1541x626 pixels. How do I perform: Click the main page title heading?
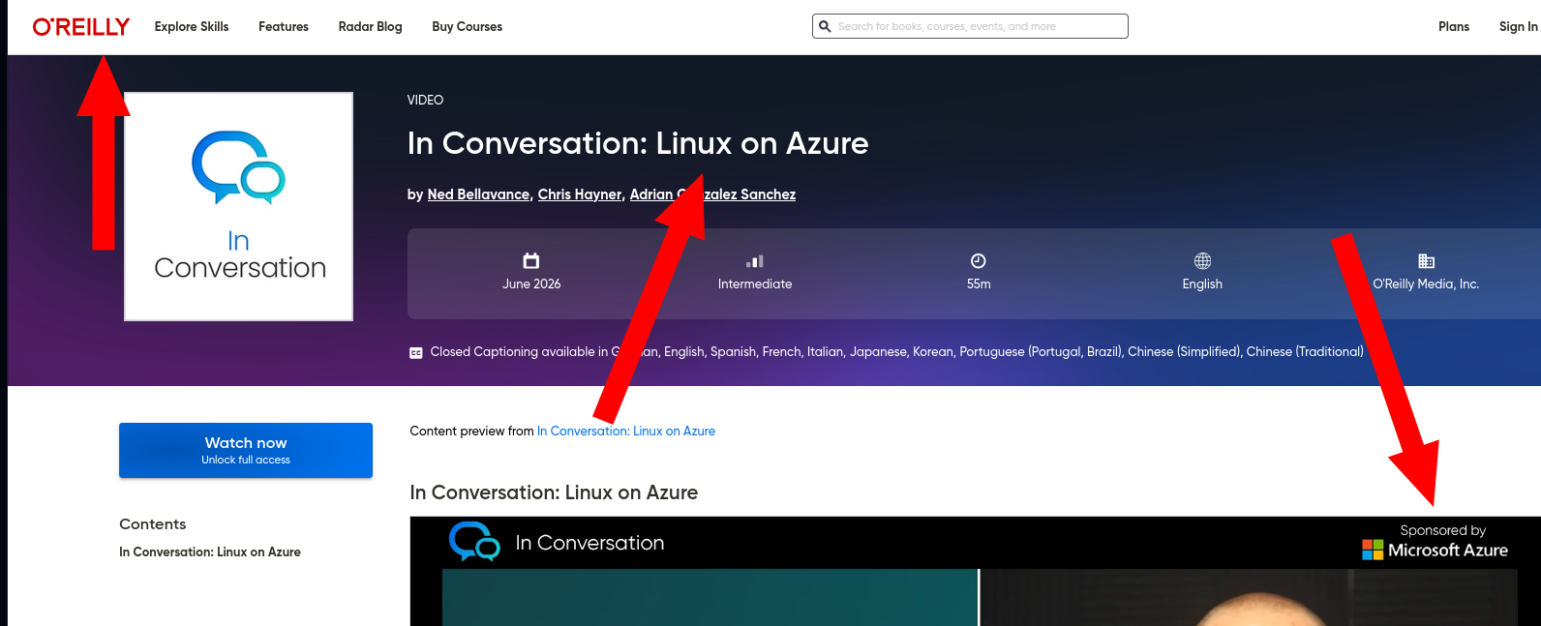638,143
